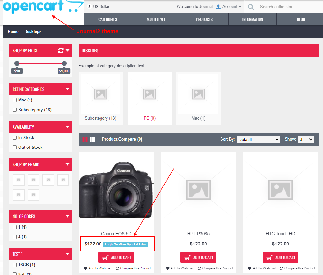Go to the Blog menu item
323x275 pixels.
pyautogui.click(x=300, y=19)
